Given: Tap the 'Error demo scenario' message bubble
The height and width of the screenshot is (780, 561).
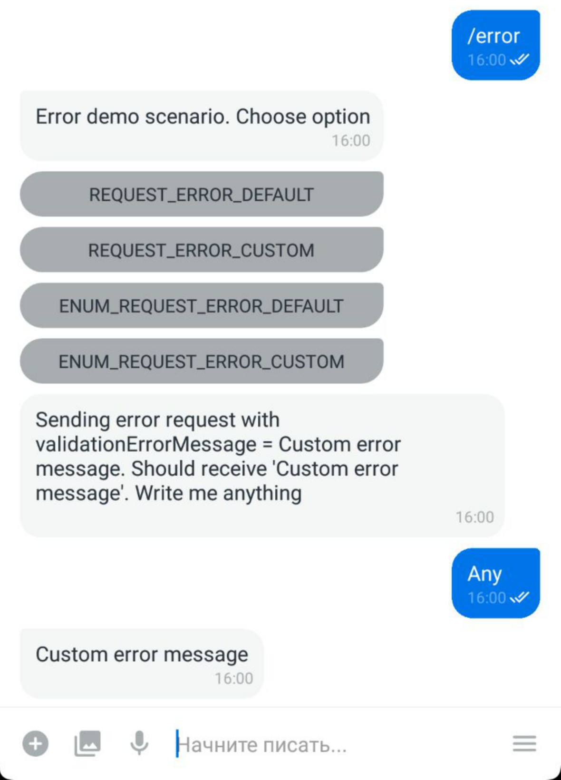Looking at the screenshot, I should [x=202, y=126].
